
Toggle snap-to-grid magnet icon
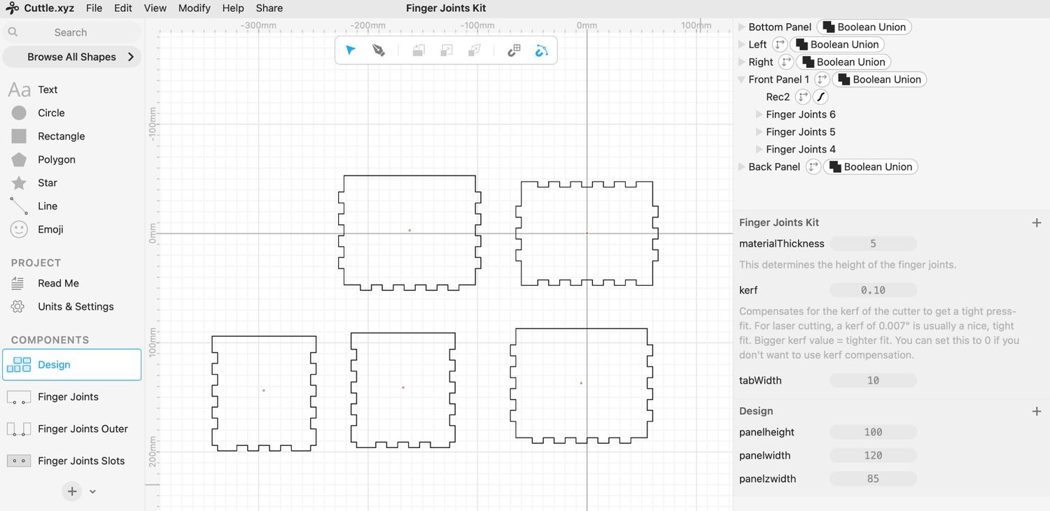coord(514,50)
